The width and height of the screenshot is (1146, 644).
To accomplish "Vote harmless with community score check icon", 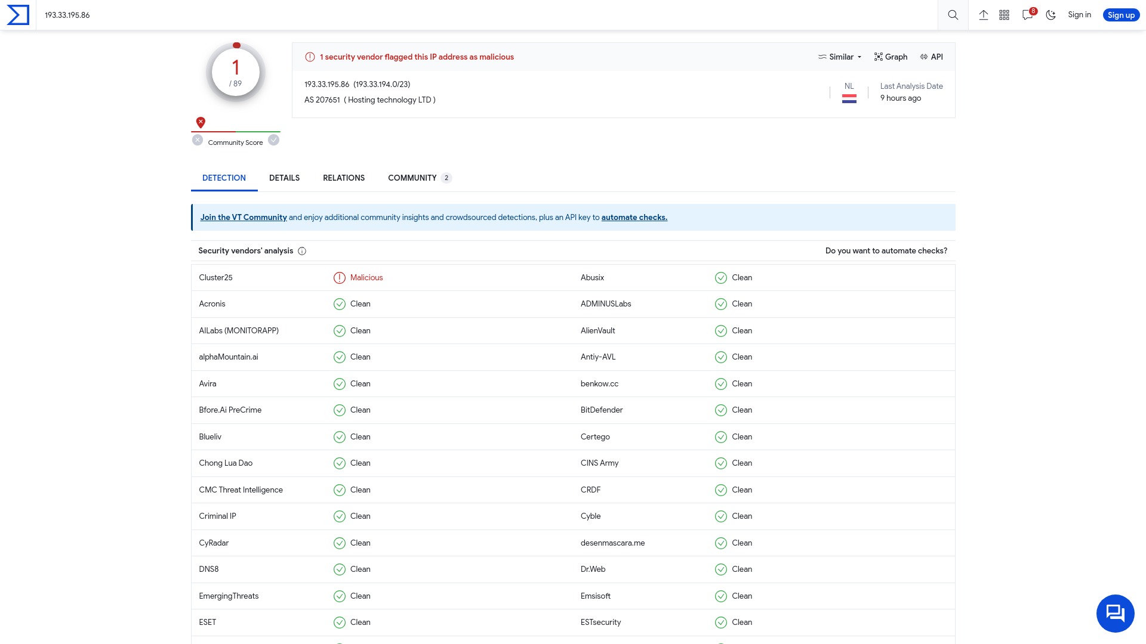I will pos(273,140).
